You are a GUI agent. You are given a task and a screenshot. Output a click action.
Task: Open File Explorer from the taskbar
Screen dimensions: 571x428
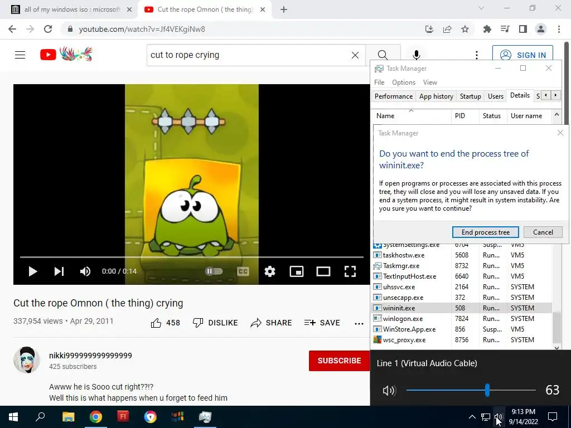[x=68, y=417]
